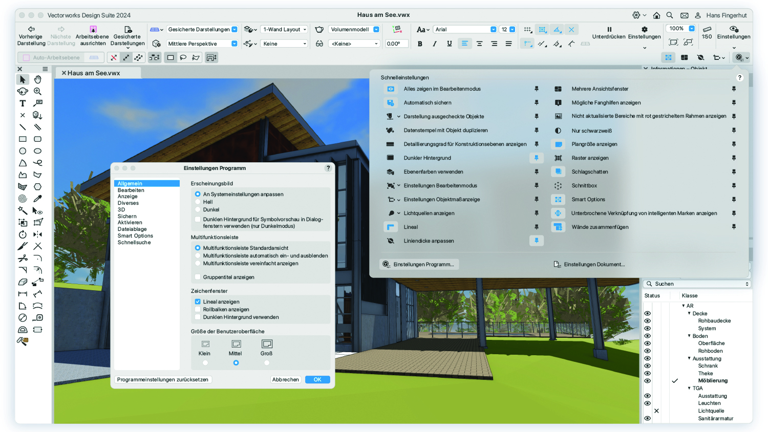Screen dimensions: 768x432
Task: Select the Spiral tool
Action: point(22,199)
